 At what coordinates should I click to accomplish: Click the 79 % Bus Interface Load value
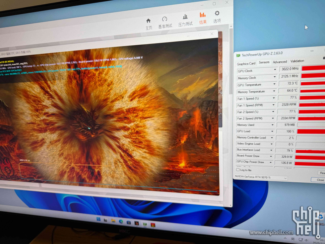285,151
